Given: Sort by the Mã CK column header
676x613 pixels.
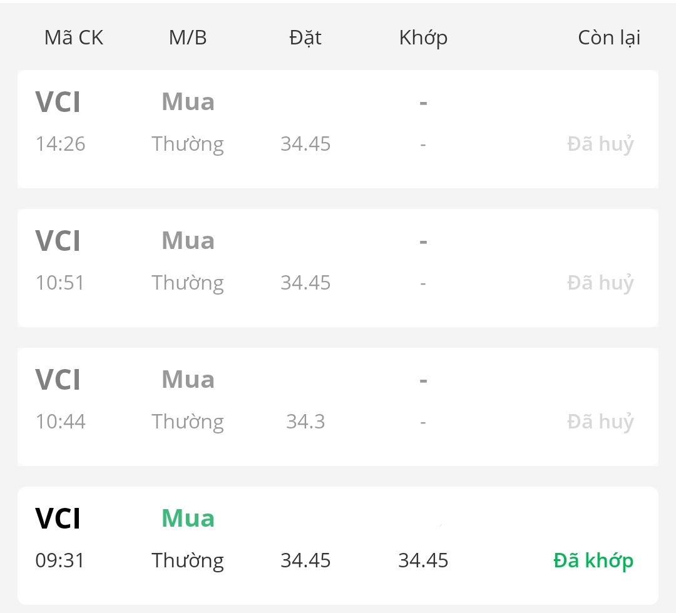Looking at the screenshot, I should coord(73,38).
